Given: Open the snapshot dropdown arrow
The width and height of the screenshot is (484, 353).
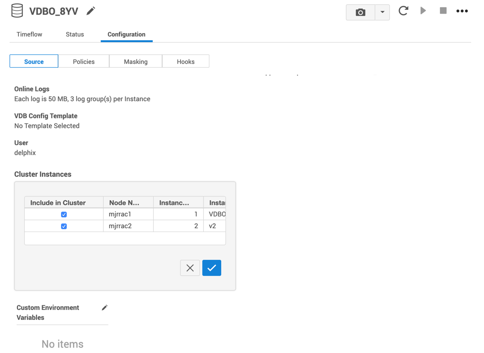Looking at the screenshot, I should click(382, 12).
